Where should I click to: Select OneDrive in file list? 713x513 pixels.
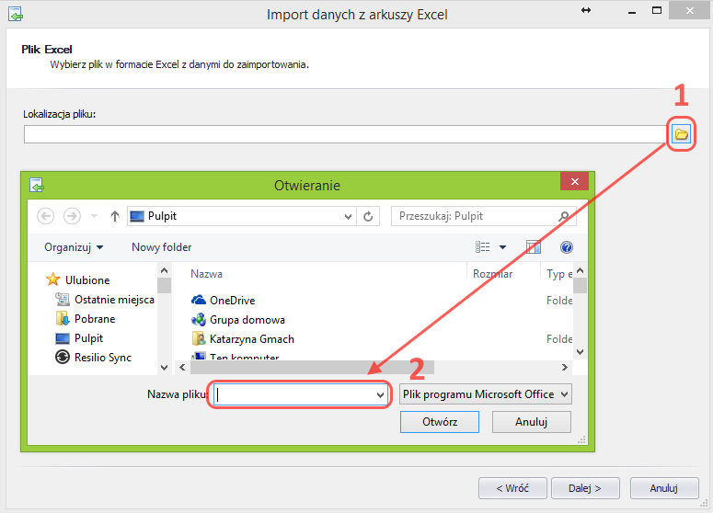click(232, 300)
